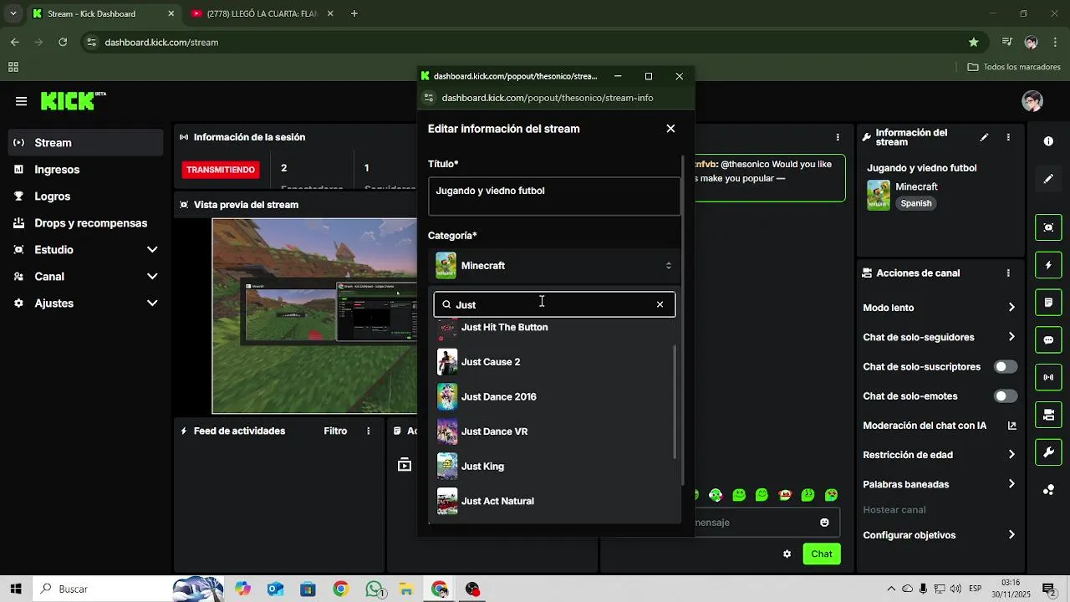The image size is (1070, 602).
Task: Open chat settings gear icon
Action: tap(787, 554)
